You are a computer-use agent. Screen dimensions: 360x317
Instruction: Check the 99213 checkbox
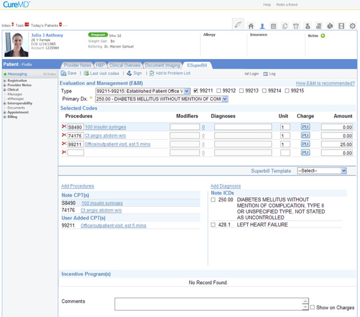tap(241, 91)
